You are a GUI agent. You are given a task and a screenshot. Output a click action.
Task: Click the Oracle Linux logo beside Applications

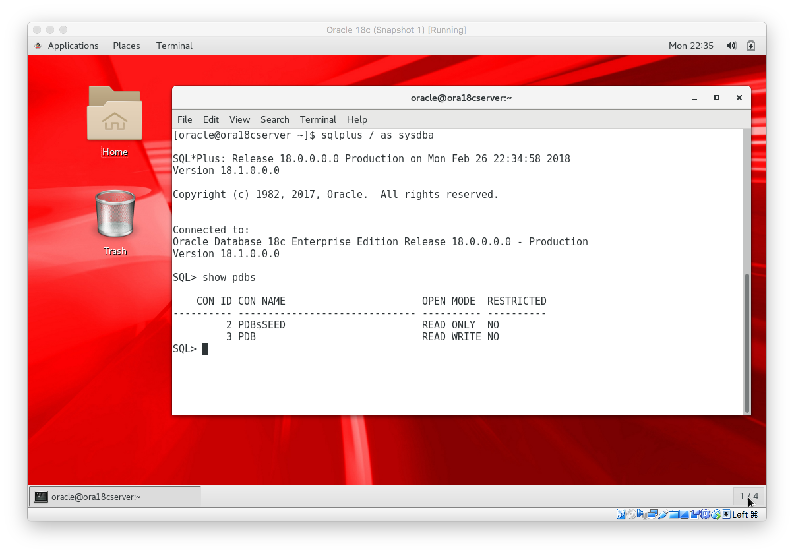(x=38, y=46)
